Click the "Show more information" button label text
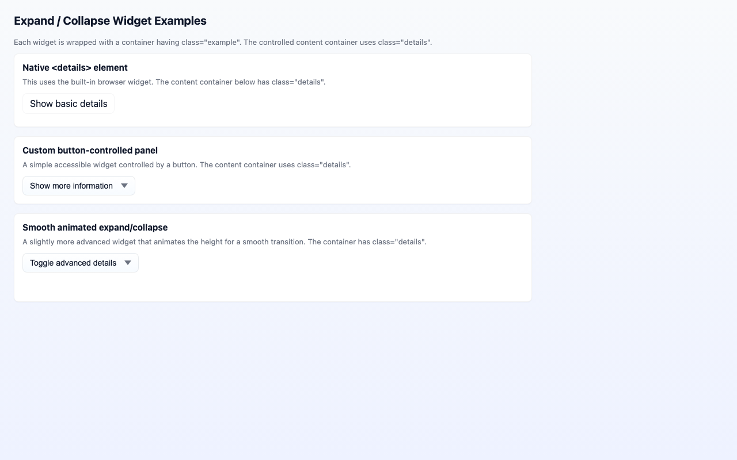The width and height of the screenshot is (737, 460). 71,186
